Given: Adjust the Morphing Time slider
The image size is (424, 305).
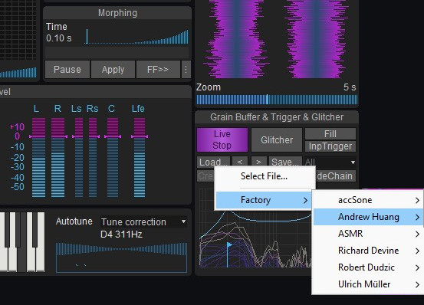Looking at the screenshot, I should tap(136, 37).
